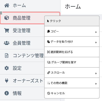
Task: Expand the データを貼り付け submenu arrow
Action: click(96, 42)
